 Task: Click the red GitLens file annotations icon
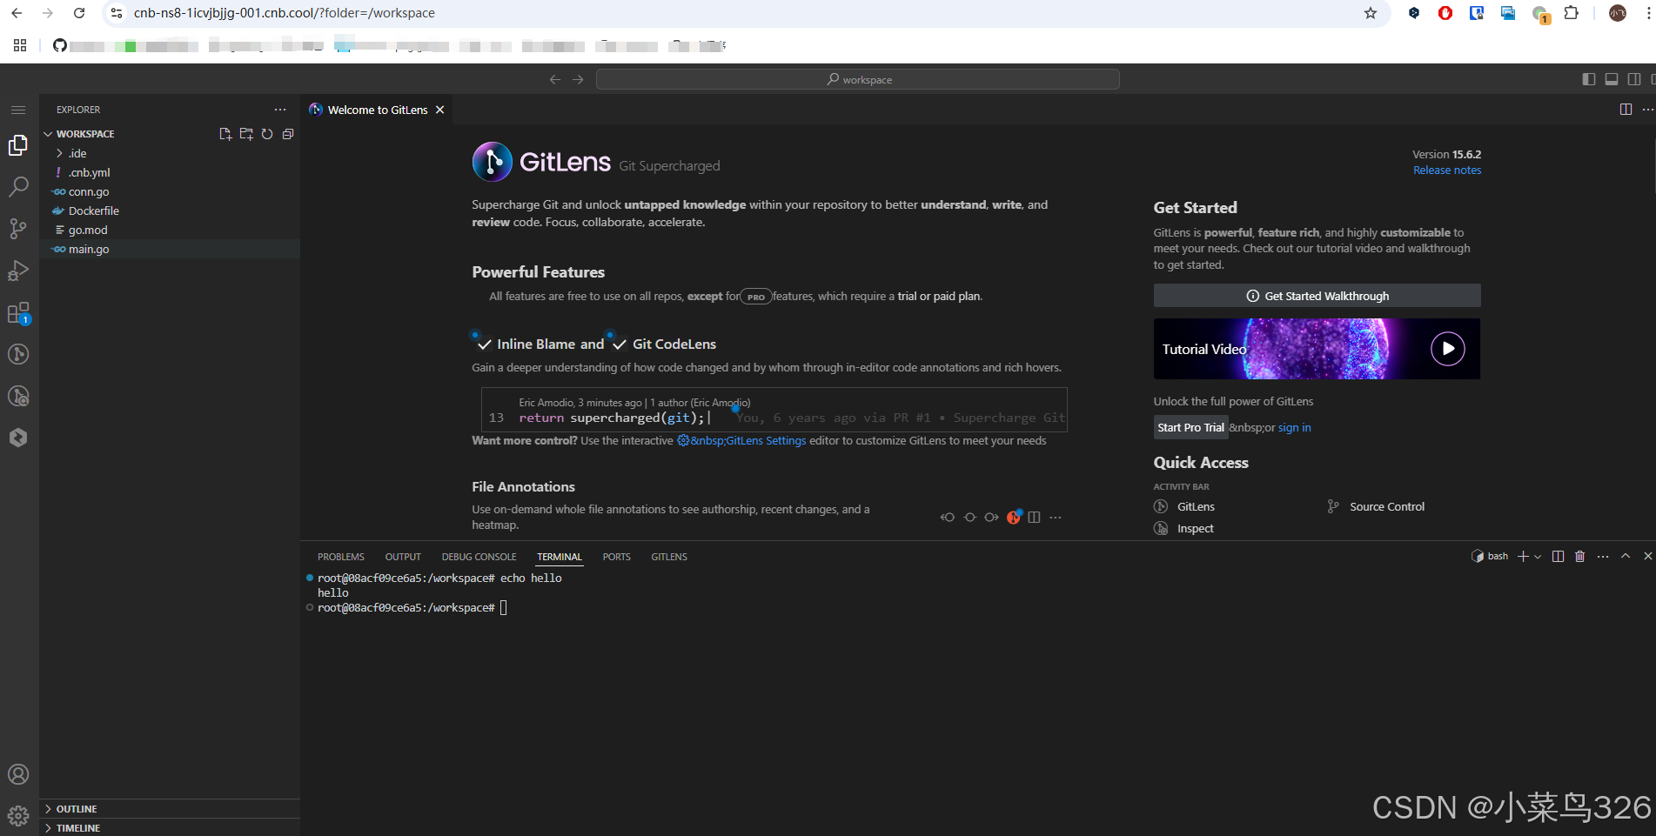1014,517
